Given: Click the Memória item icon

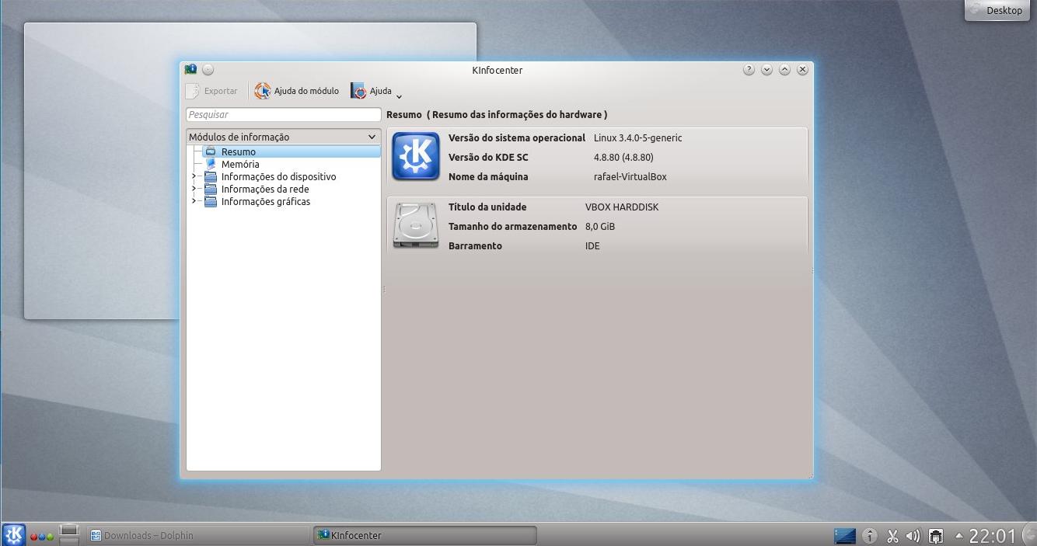Looking at the screenshot, I should point(211,164).
